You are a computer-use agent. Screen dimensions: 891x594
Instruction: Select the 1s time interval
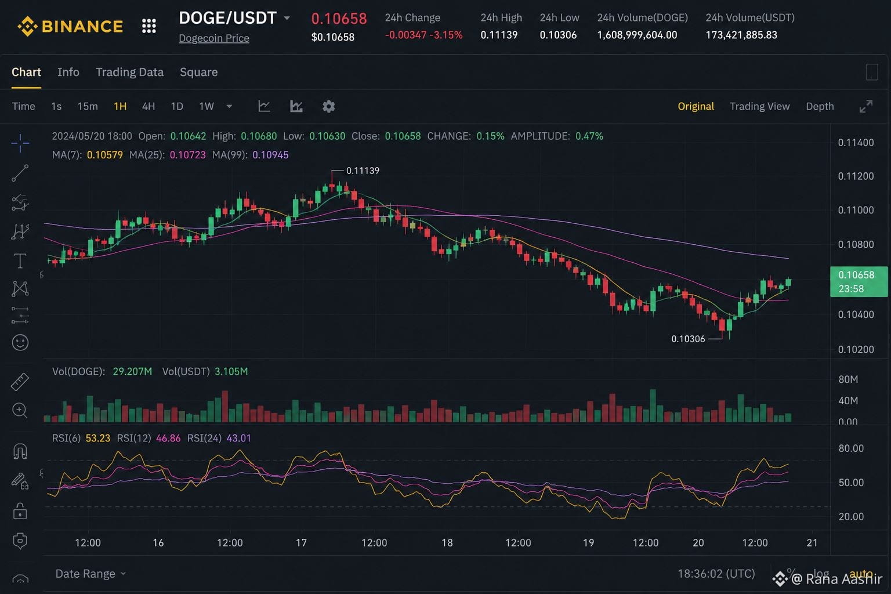[x=56, y=106]
